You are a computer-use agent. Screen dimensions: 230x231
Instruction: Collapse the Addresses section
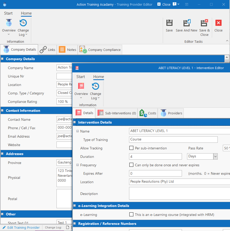(x=2, y=154)
